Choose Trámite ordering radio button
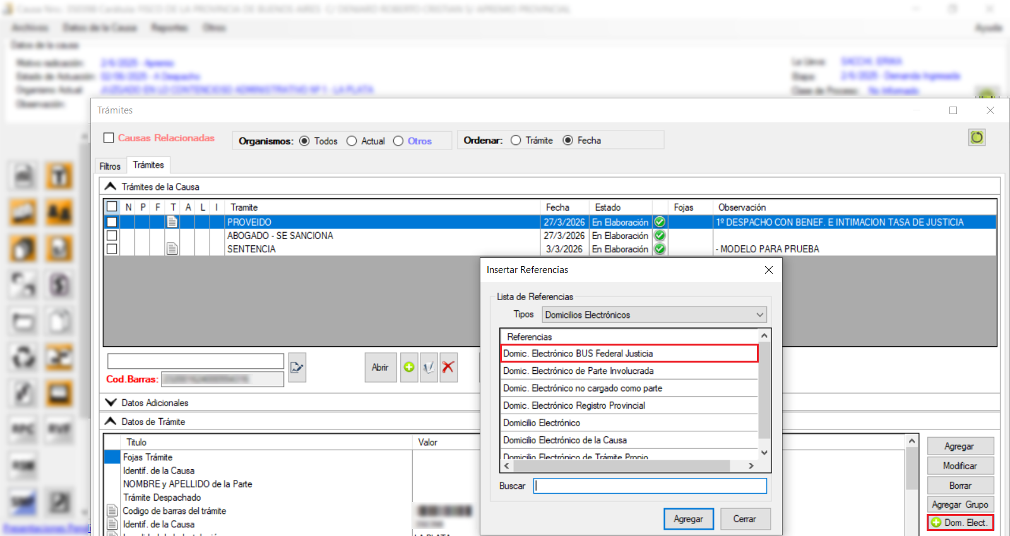The width and height of the screenshot is (1010, 536). (x=516, y=141)
